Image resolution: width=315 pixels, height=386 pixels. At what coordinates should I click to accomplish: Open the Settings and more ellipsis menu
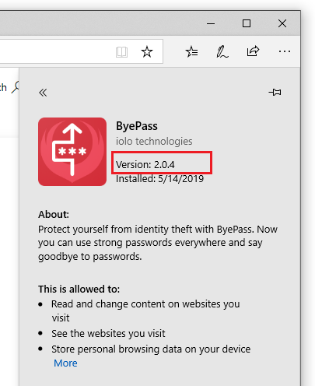click(285, 51)
